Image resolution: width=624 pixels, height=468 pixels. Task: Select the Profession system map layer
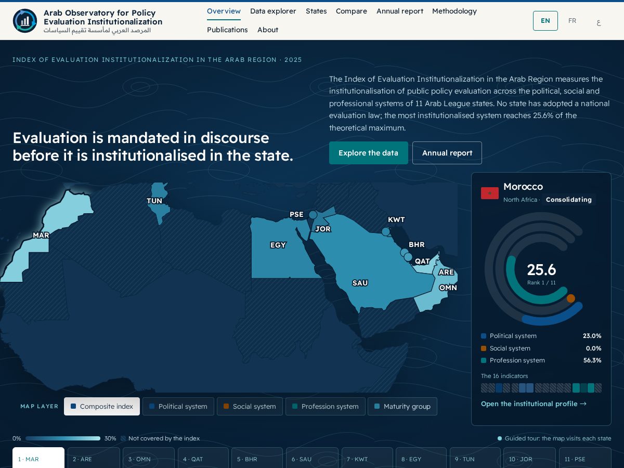coord(326,407)
